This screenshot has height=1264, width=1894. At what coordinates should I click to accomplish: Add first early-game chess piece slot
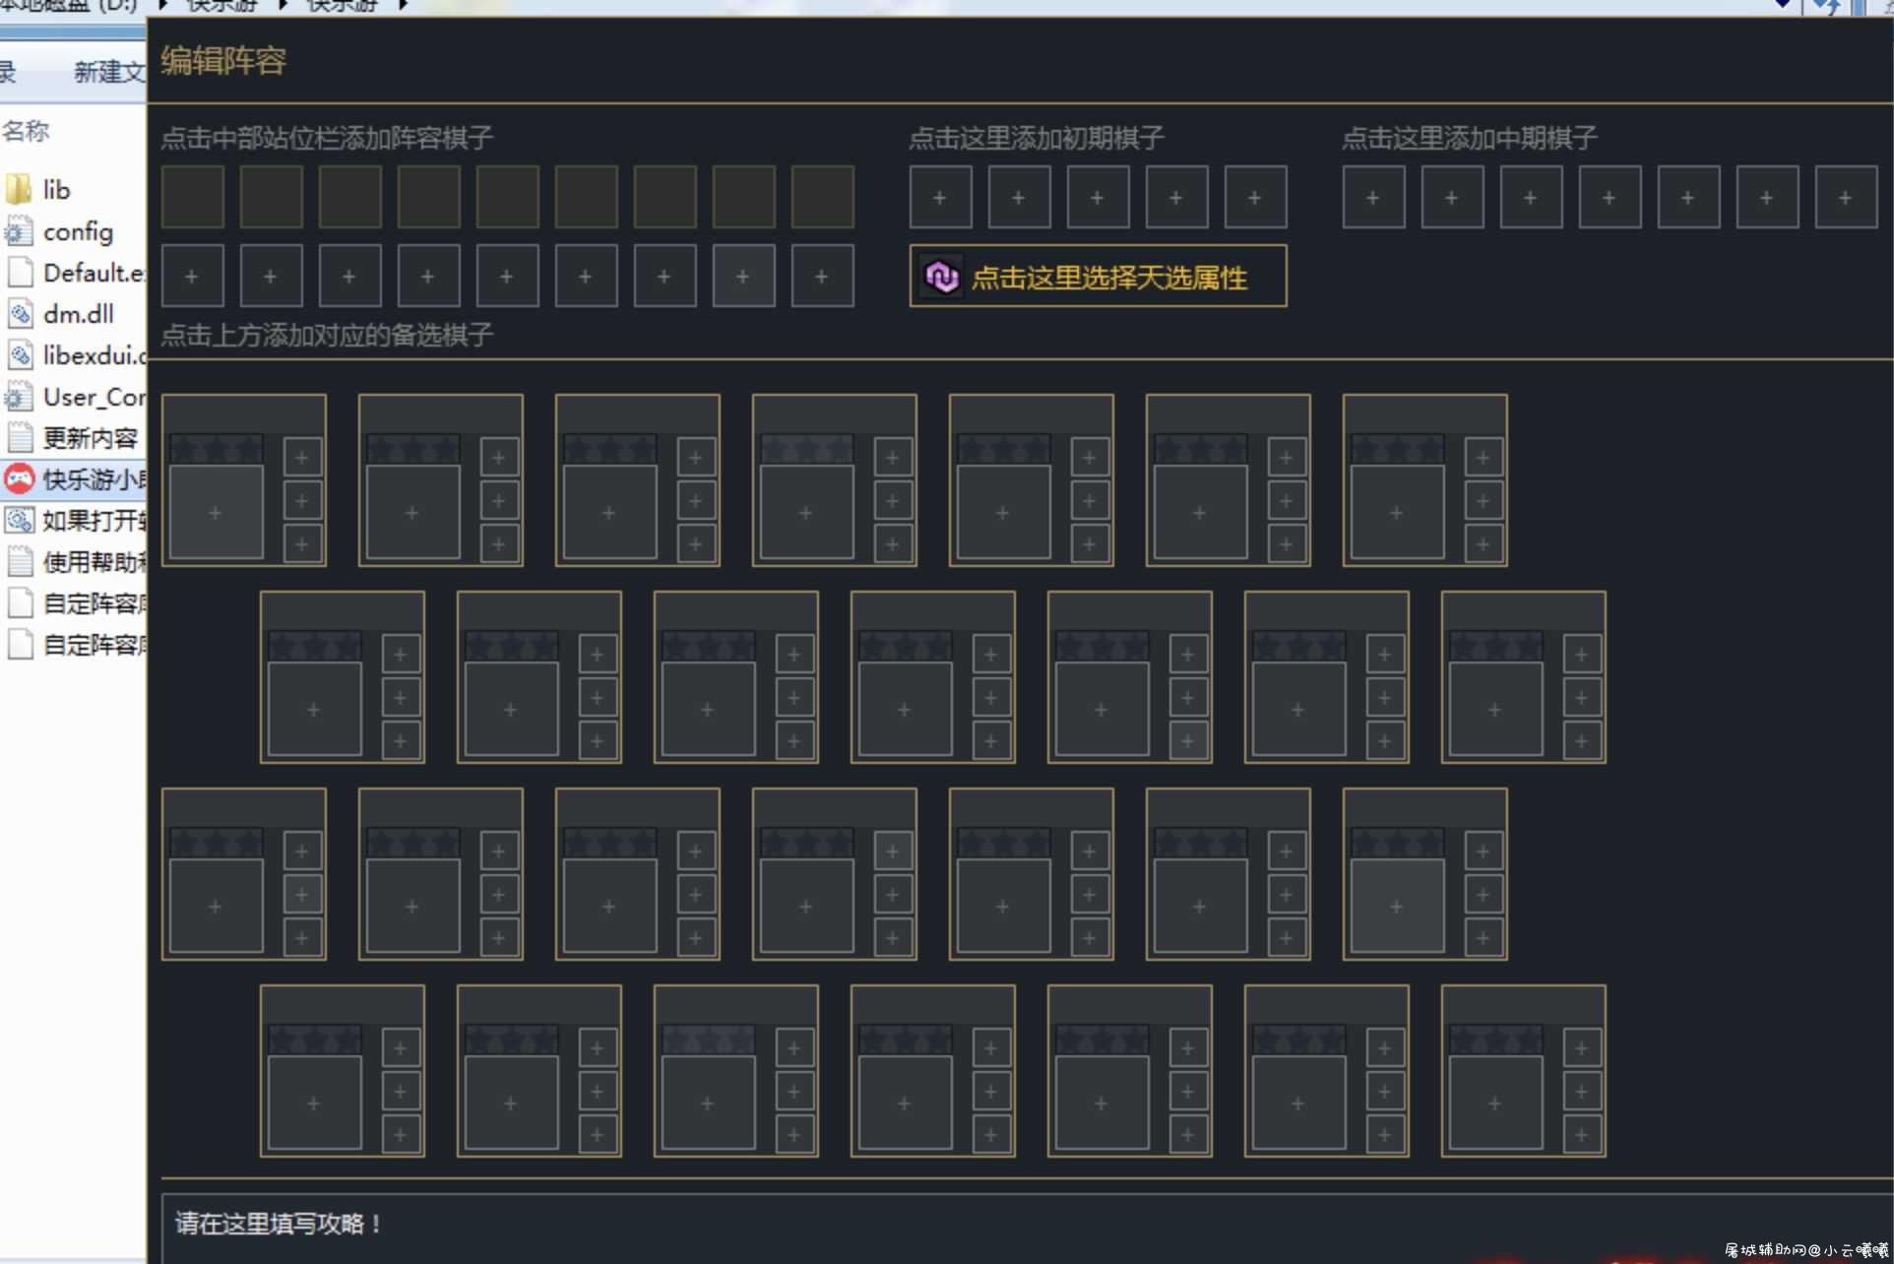tap(940, 197)
